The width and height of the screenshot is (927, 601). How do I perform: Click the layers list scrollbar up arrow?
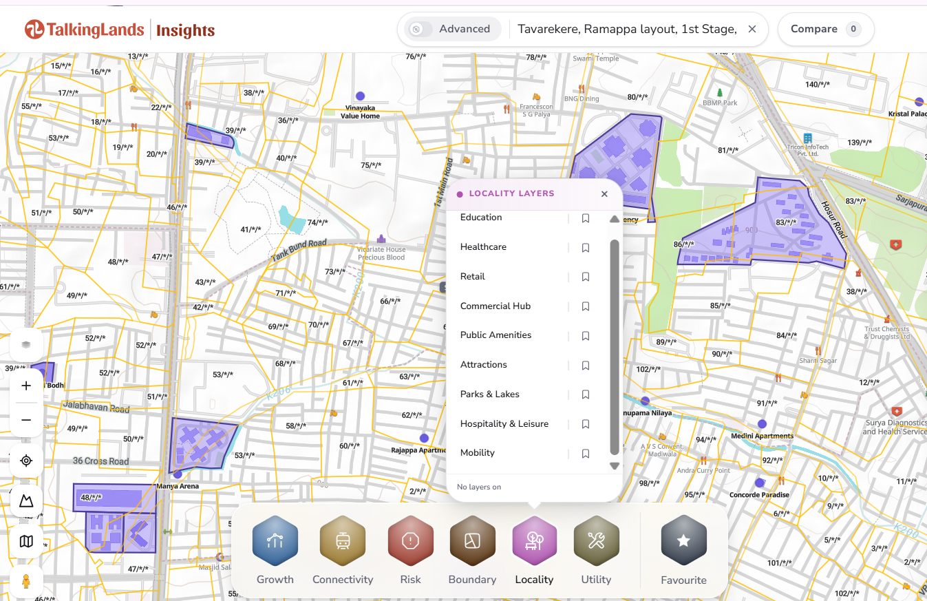[615, 219]
